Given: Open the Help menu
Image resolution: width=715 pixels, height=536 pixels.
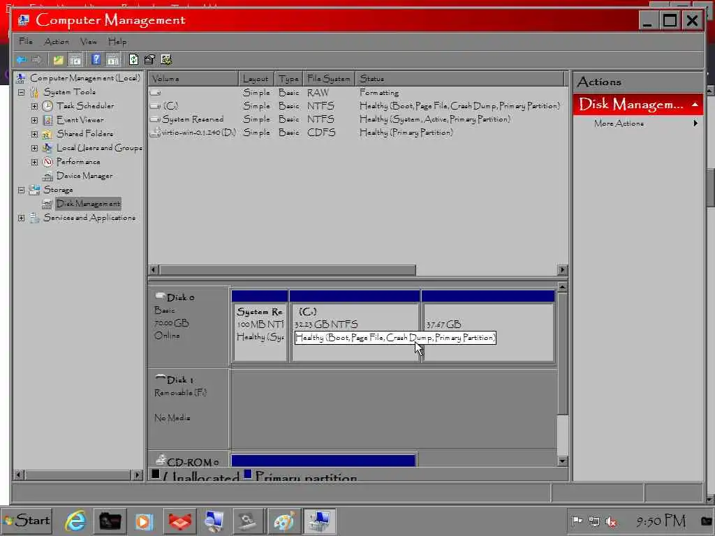Looking at the screenshot, I should [x=117, y=41].
